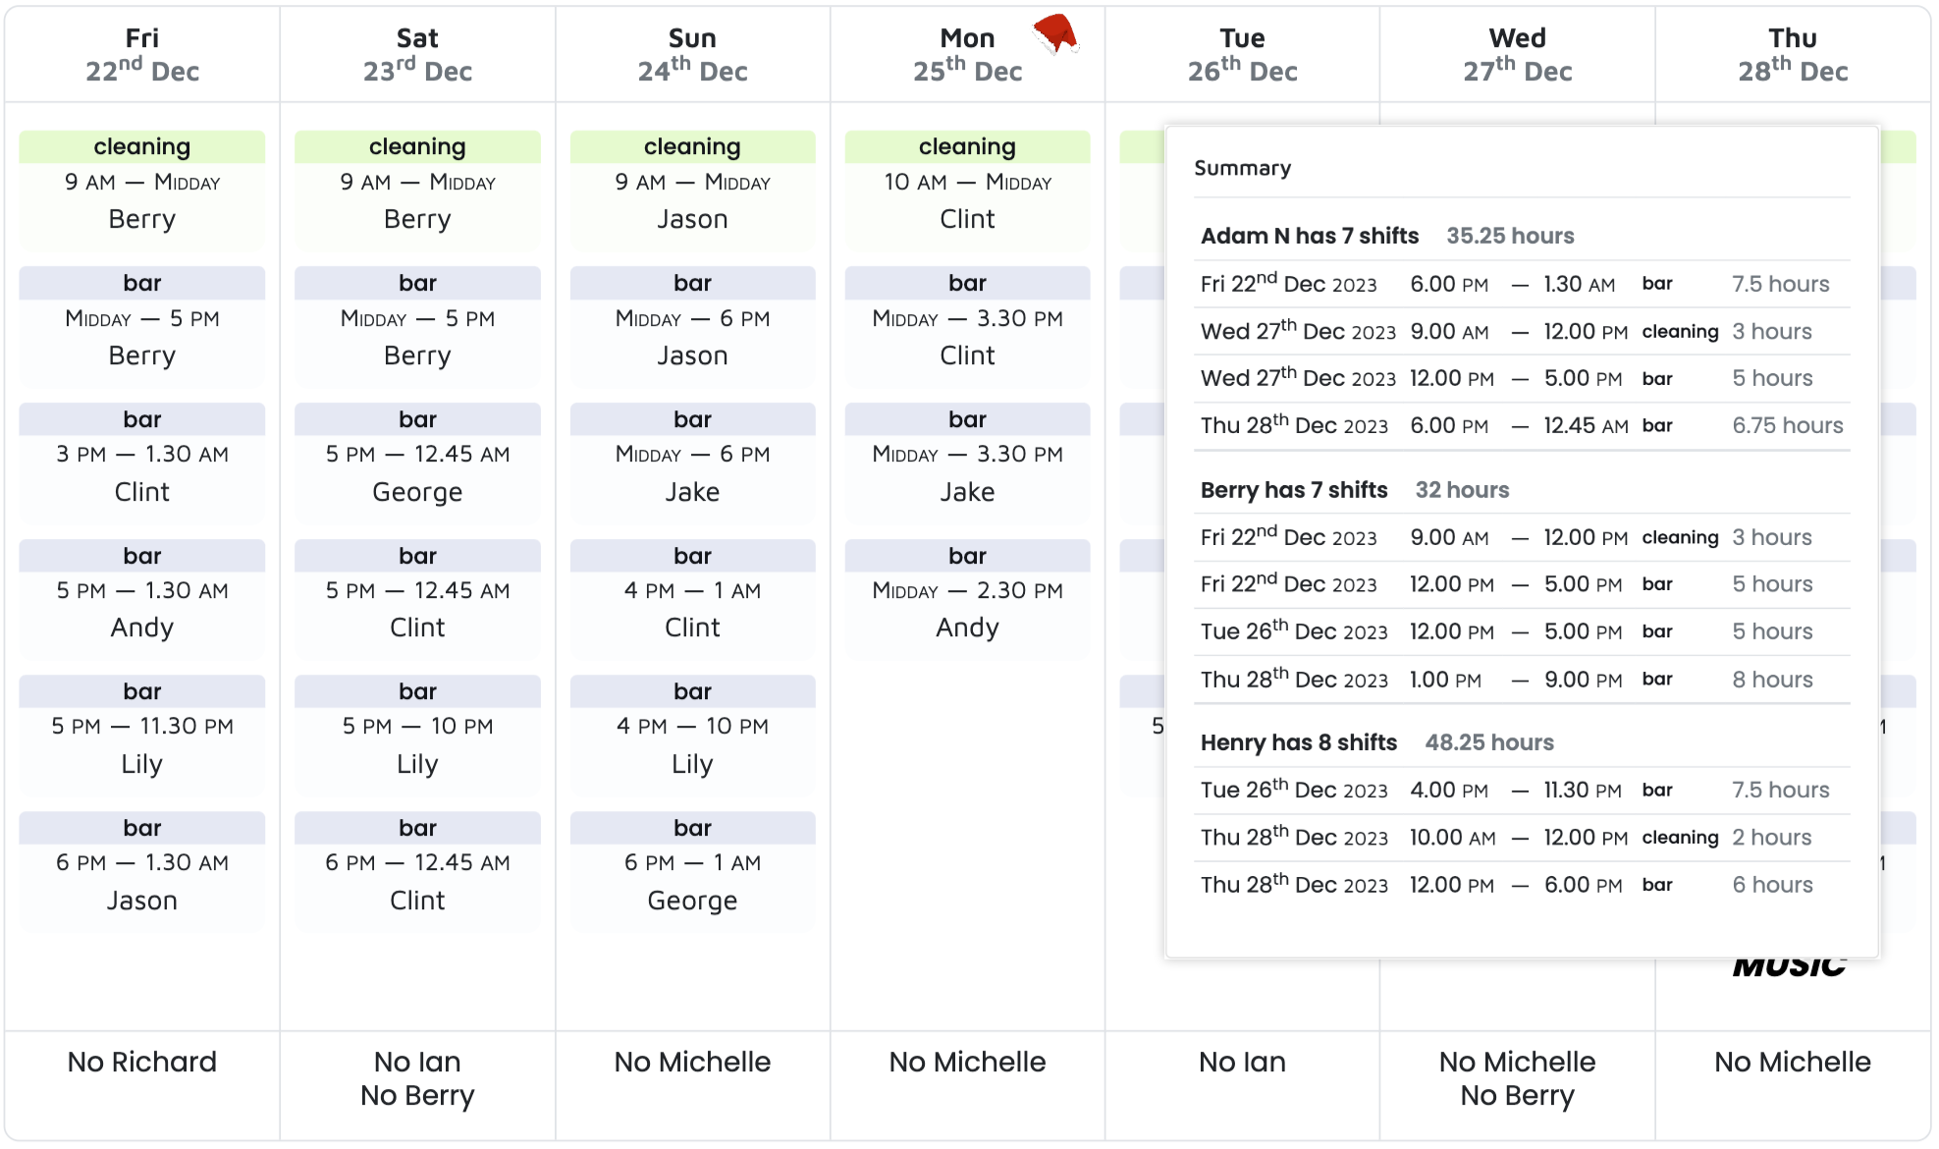The width and height of the screenshot is (1939, 1149).
Task: Open Saturday's bar shift for George
Action: coord(417,462)
